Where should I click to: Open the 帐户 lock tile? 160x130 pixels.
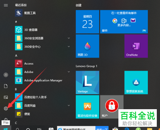112,107
